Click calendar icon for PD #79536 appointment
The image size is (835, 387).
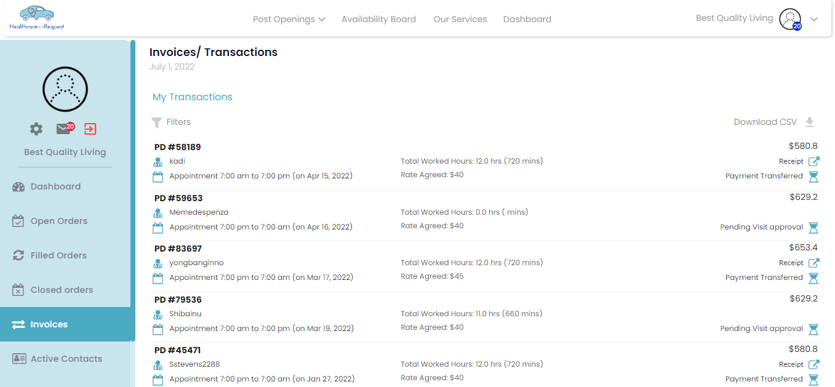(158, 329)
